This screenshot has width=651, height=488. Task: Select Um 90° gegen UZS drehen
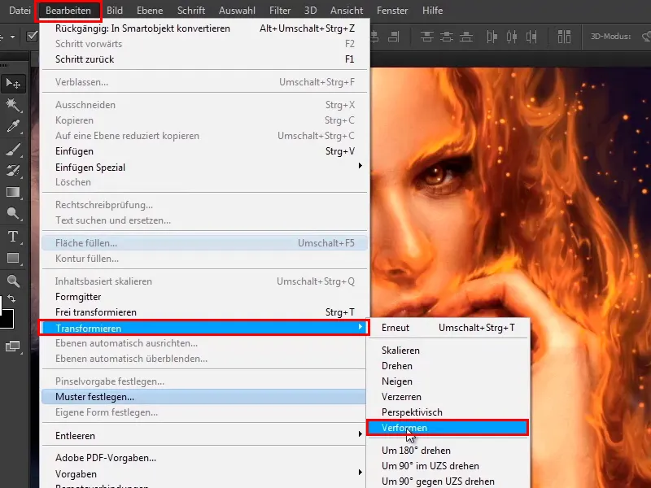pyautogui.click(x=448, y=481)
